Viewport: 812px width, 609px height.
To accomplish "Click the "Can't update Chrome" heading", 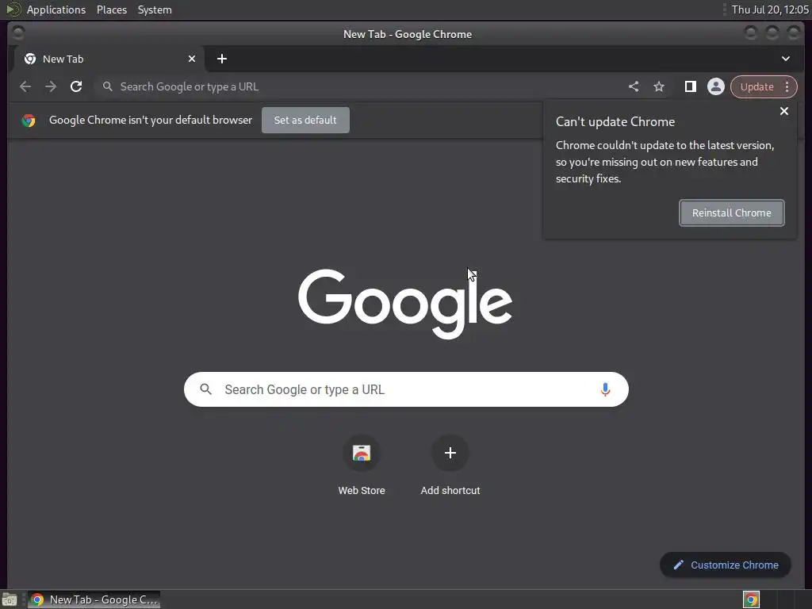I will 615,121.
